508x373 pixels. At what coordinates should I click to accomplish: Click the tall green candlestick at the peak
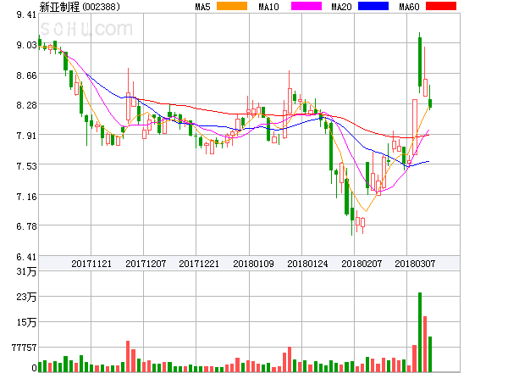click(420, 62)
